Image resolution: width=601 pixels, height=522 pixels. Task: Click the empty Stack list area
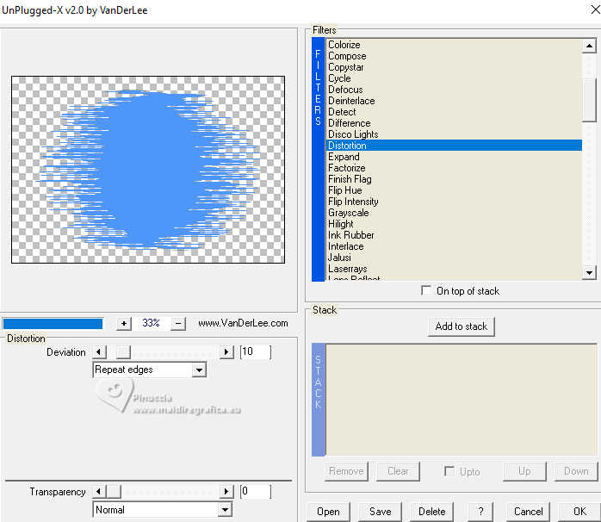[x=462, y=400]
